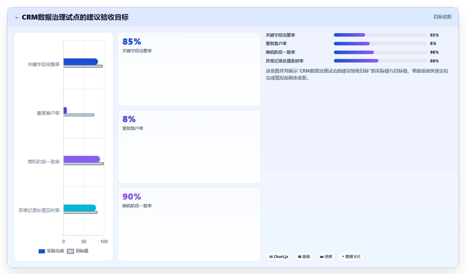
Task: Click the Chart.js tag chip
Action: (x=279, y=257)
